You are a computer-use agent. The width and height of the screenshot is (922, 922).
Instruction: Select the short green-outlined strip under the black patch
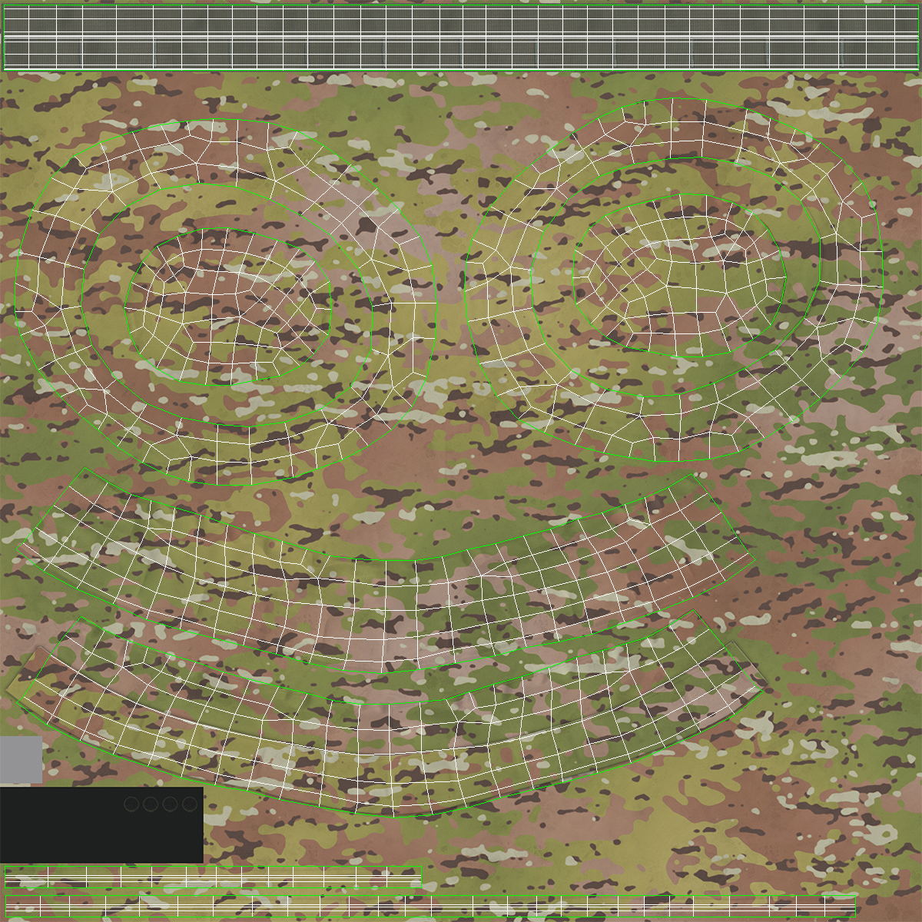tap(213, 877)
